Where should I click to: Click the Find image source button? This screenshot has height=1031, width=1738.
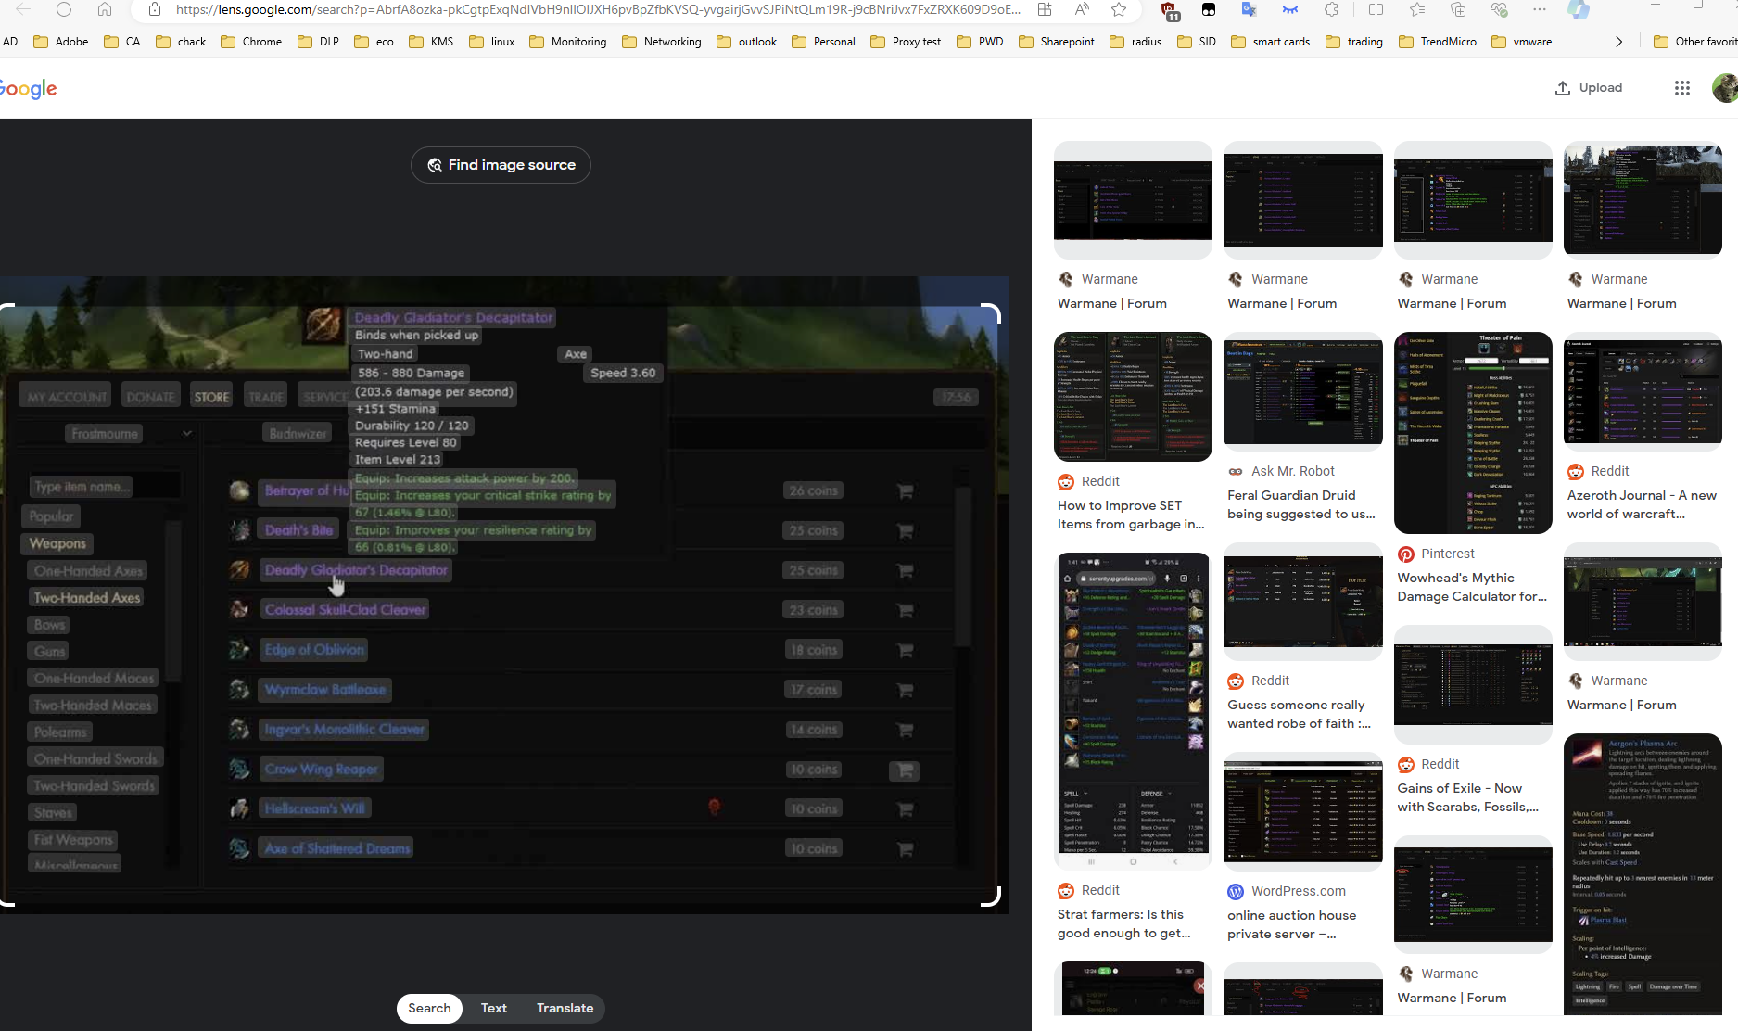point(501,165)
